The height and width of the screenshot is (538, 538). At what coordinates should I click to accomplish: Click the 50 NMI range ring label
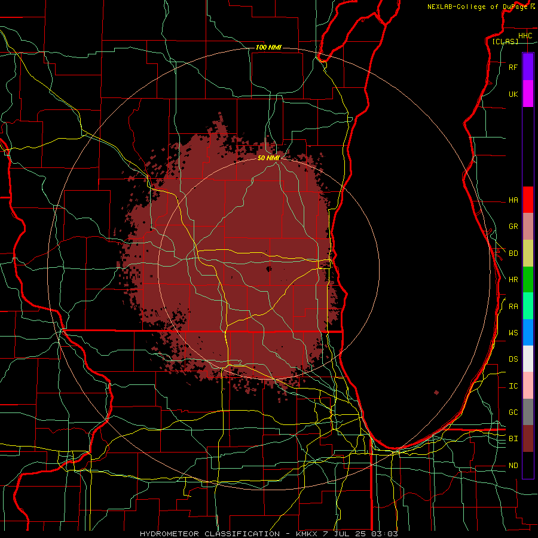[268, 158]
